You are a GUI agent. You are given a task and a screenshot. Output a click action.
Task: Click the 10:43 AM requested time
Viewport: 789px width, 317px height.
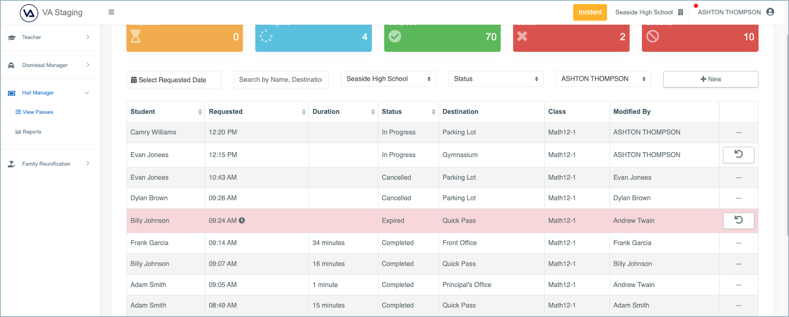(223, 177)
